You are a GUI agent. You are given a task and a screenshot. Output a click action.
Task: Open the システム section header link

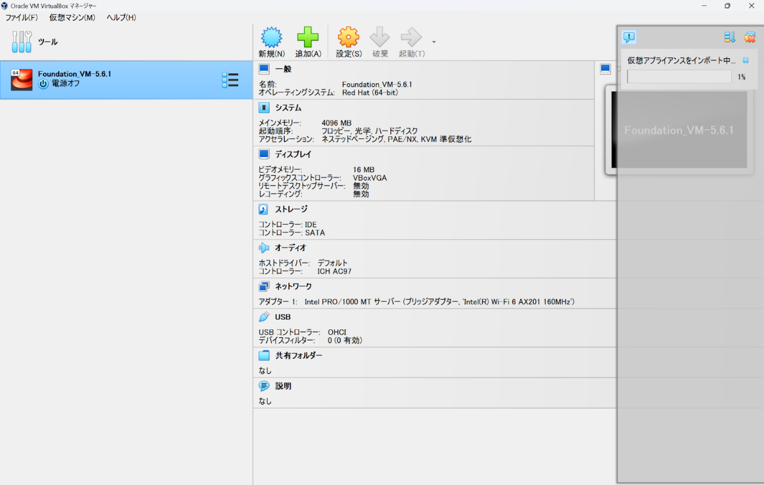click(288, 108)
